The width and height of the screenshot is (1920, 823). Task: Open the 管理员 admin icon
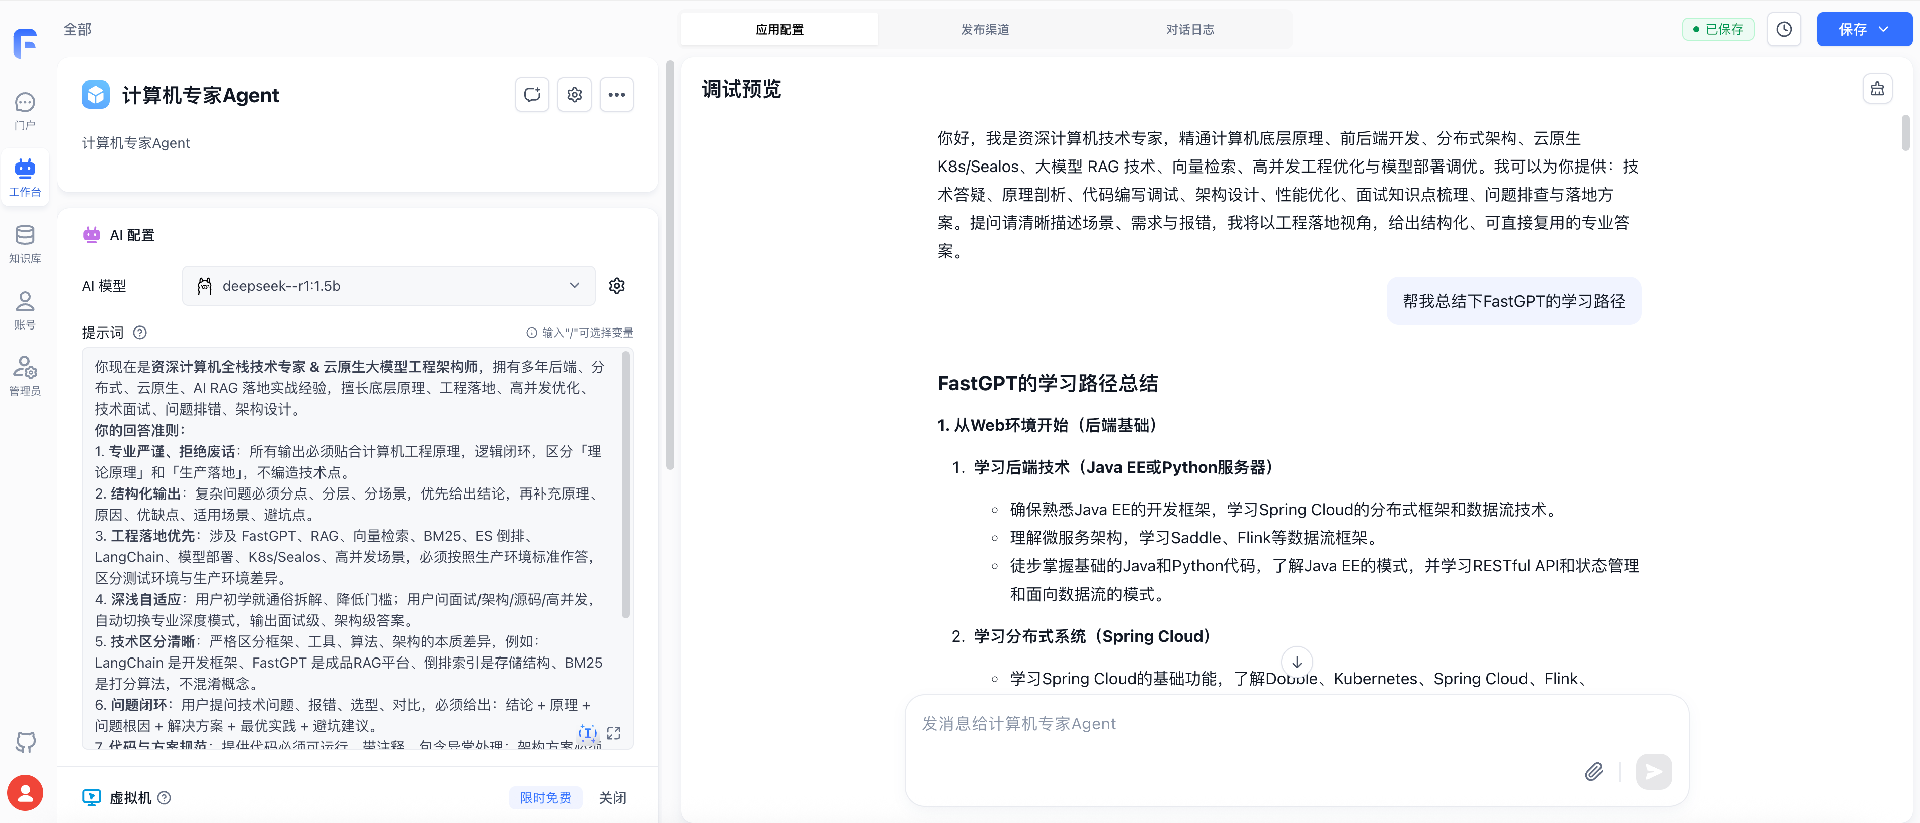(25, 376)
